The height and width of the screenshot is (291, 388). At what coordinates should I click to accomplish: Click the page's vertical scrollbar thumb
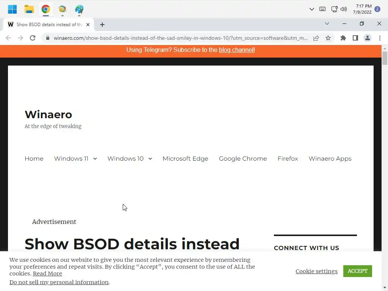pyautogui.click(x=385, y=58)
